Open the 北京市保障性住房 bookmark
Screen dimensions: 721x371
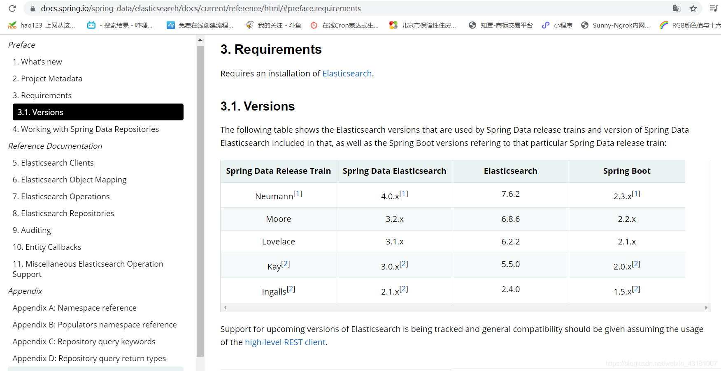423,25
